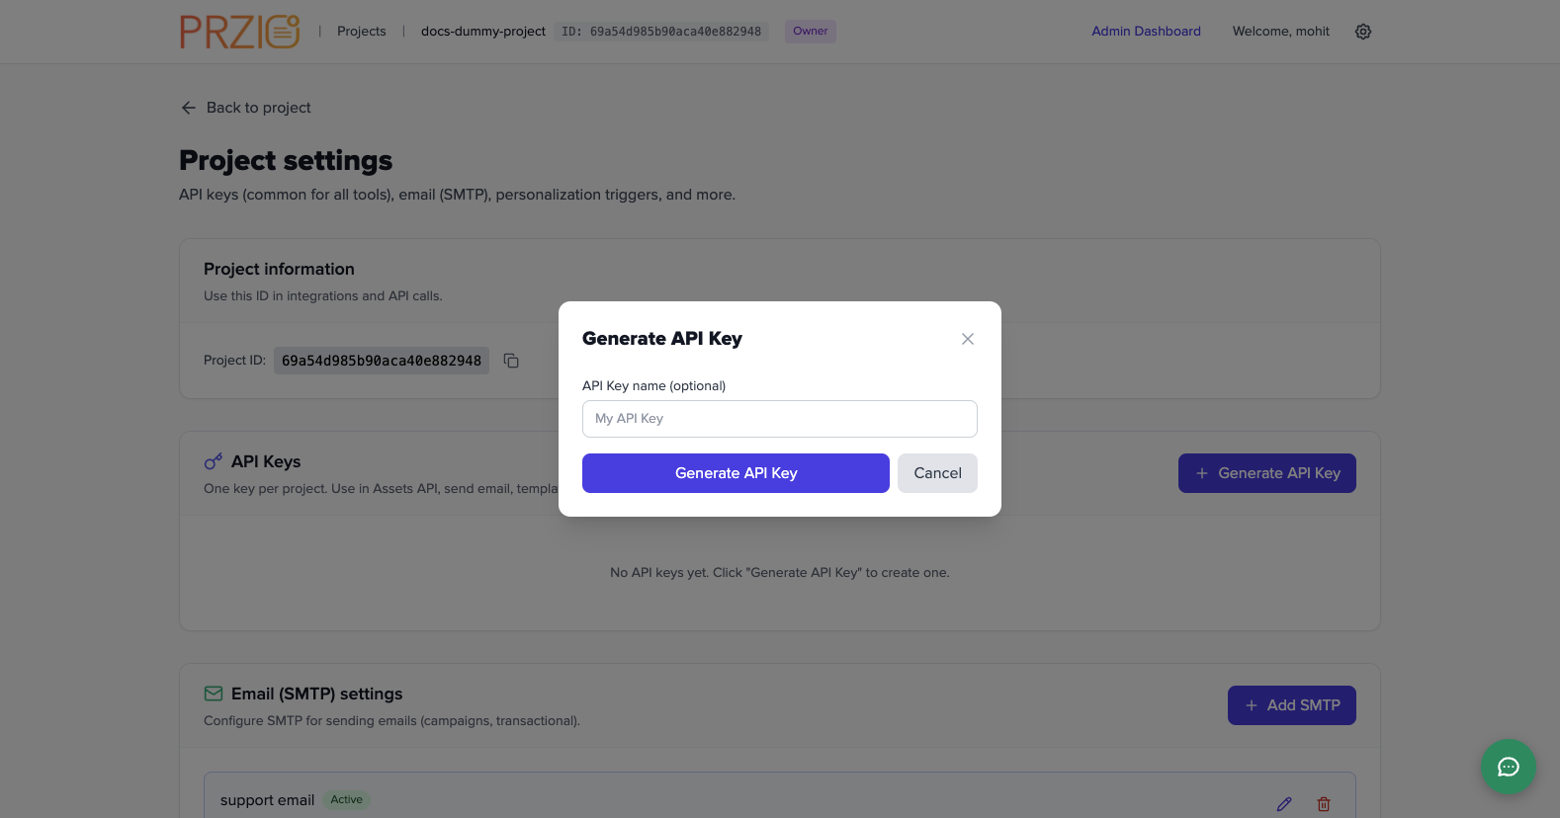Click Generate API Key in the API Keys section

click(1266, 472)
